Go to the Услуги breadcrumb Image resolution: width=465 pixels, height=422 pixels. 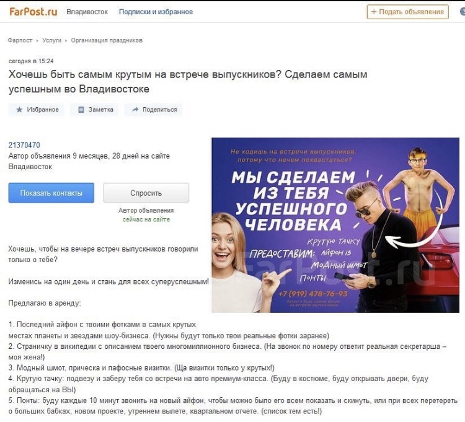[x=51, y=40]
